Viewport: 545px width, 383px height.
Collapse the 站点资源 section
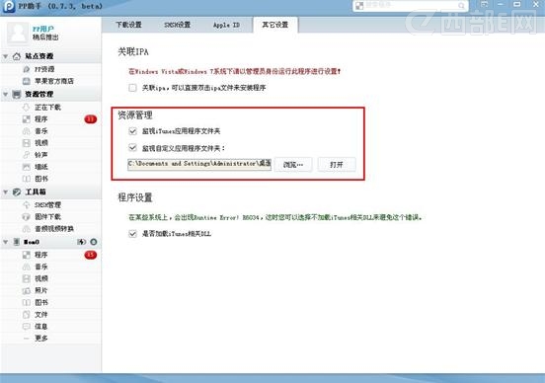6,56
